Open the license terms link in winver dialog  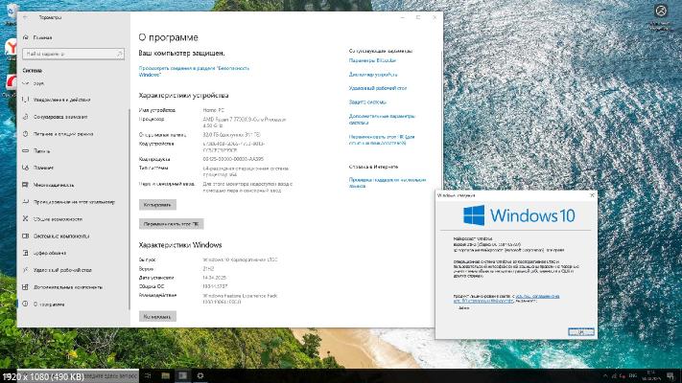point(506,299)
